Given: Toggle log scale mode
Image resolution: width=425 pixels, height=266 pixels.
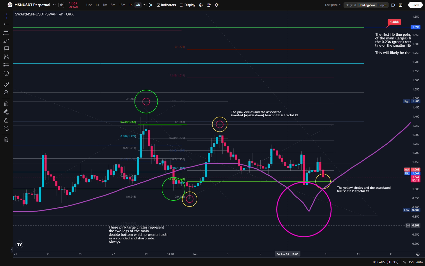Looking at the screenshot, I should pyautogui.click(x=411, y=262).
